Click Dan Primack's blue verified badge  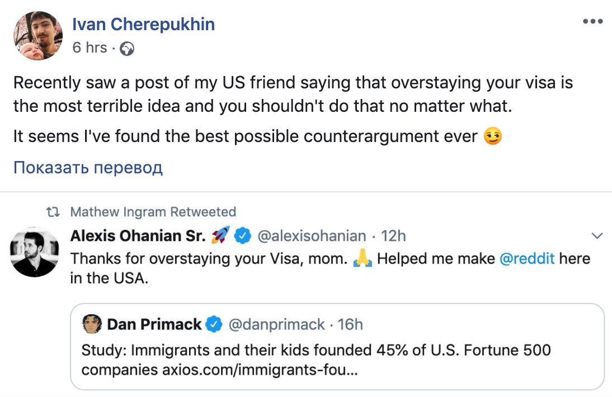click(x=214, y=324)
